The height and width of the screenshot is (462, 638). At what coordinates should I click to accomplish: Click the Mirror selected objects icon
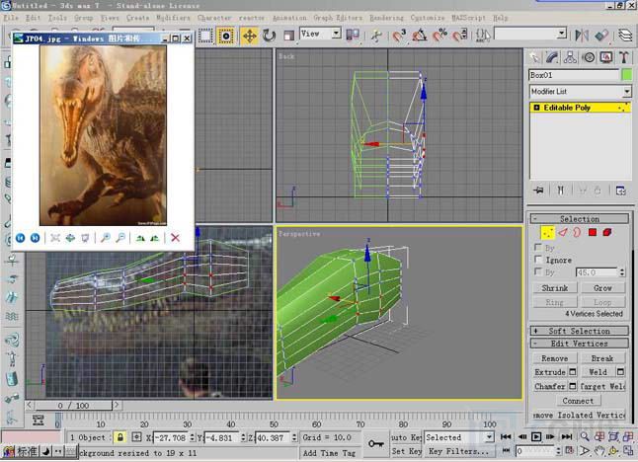[582, 36]
